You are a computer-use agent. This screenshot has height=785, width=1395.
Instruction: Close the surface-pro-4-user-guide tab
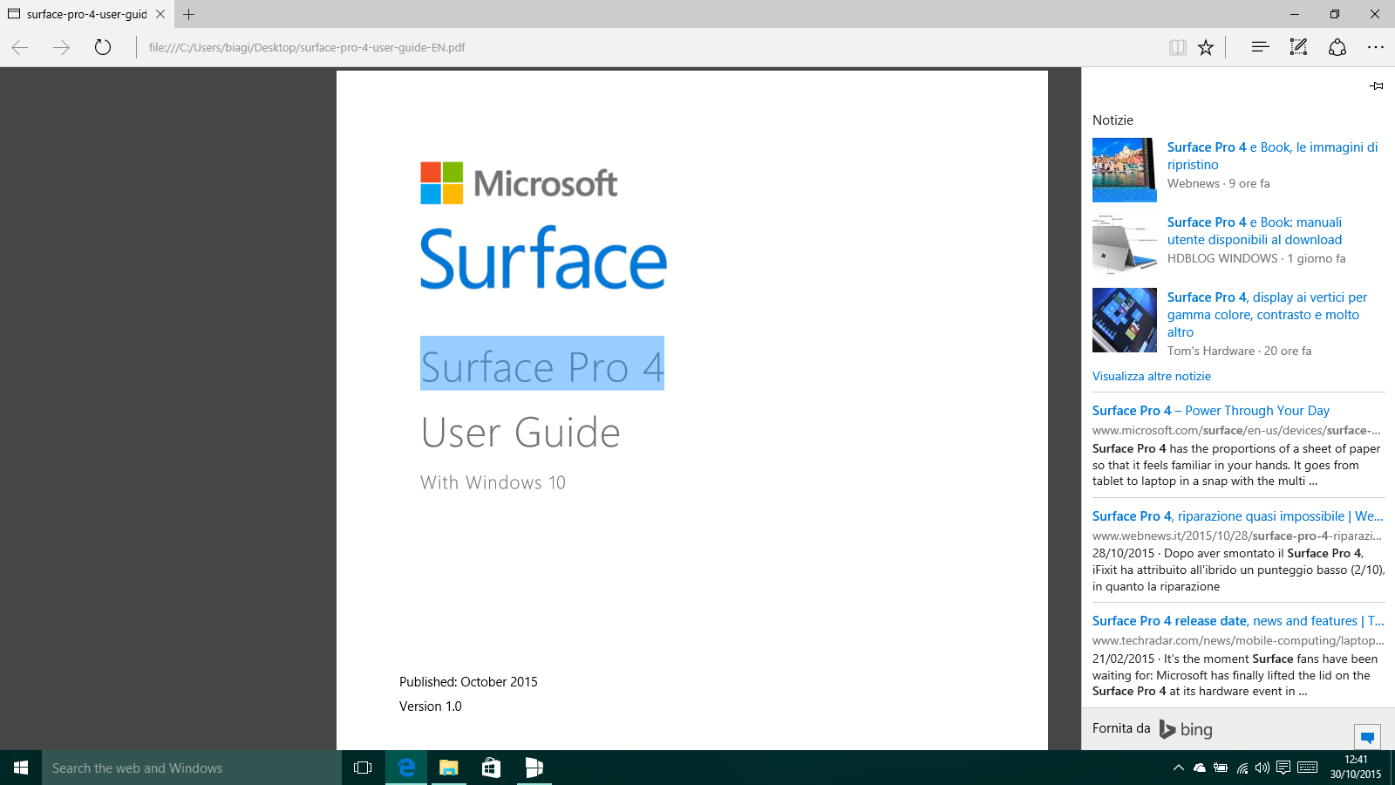pyautogui.click(x=160, y=14)
